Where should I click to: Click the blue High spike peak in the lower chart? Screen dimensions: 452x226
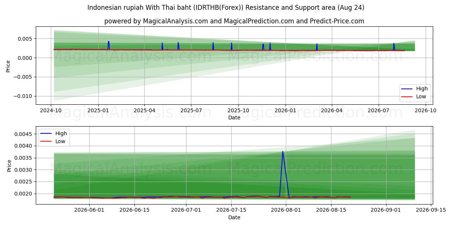tap(283, 151)
